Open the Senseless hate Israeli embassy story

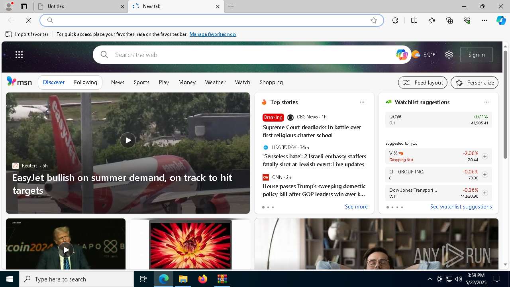(314, 160)
